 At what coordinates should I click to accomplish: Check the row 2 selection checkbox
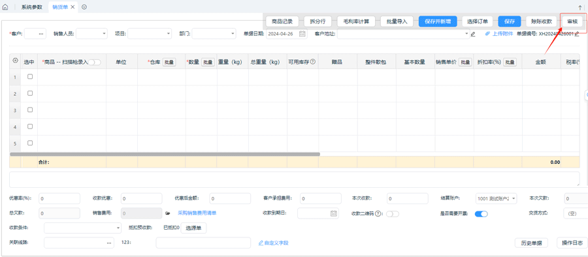pos(30,93)
